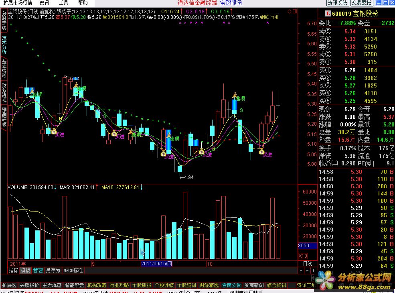This screenshot has width=395, height=293.
Task: Click the red L icon beside 600019
Action: (328, 13)
